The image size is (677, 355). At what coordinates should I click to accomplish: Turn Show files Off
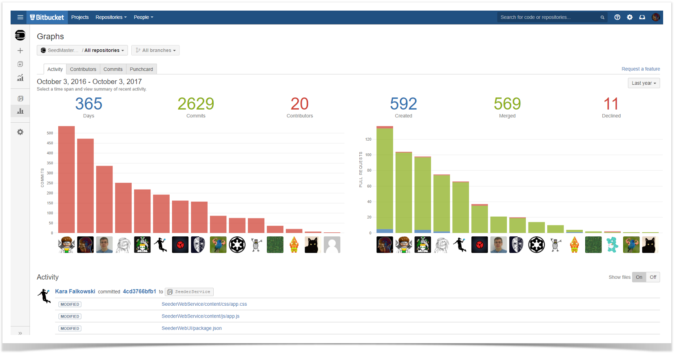click(653, 277)
